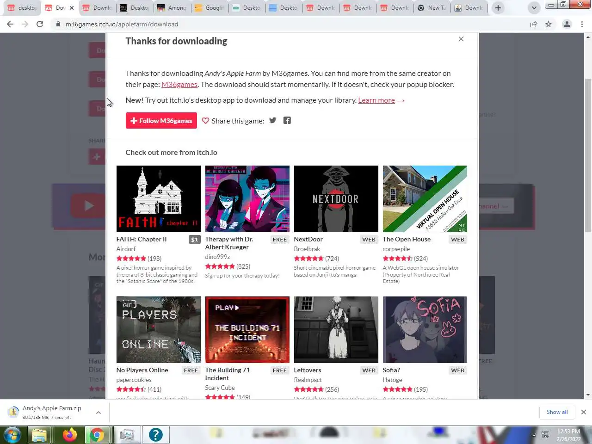Switch to the Among tab
592x444 pixels.
[x=172, y=8]
